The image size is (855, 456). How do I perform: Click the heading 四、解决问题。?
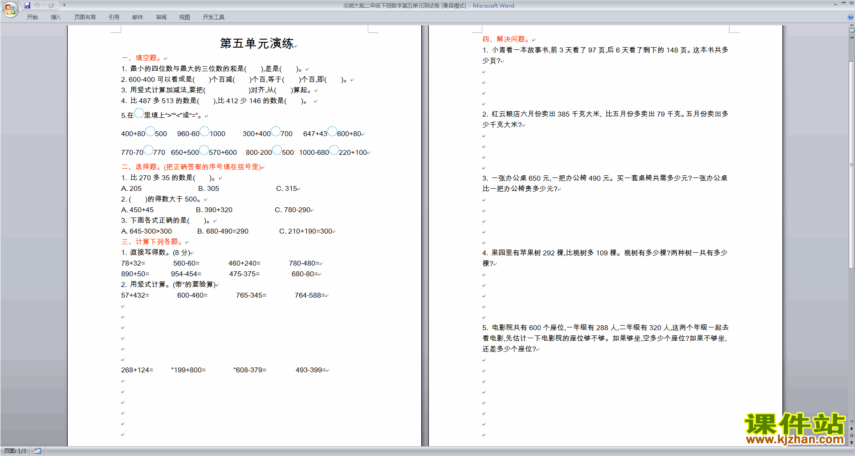point(506,39)
